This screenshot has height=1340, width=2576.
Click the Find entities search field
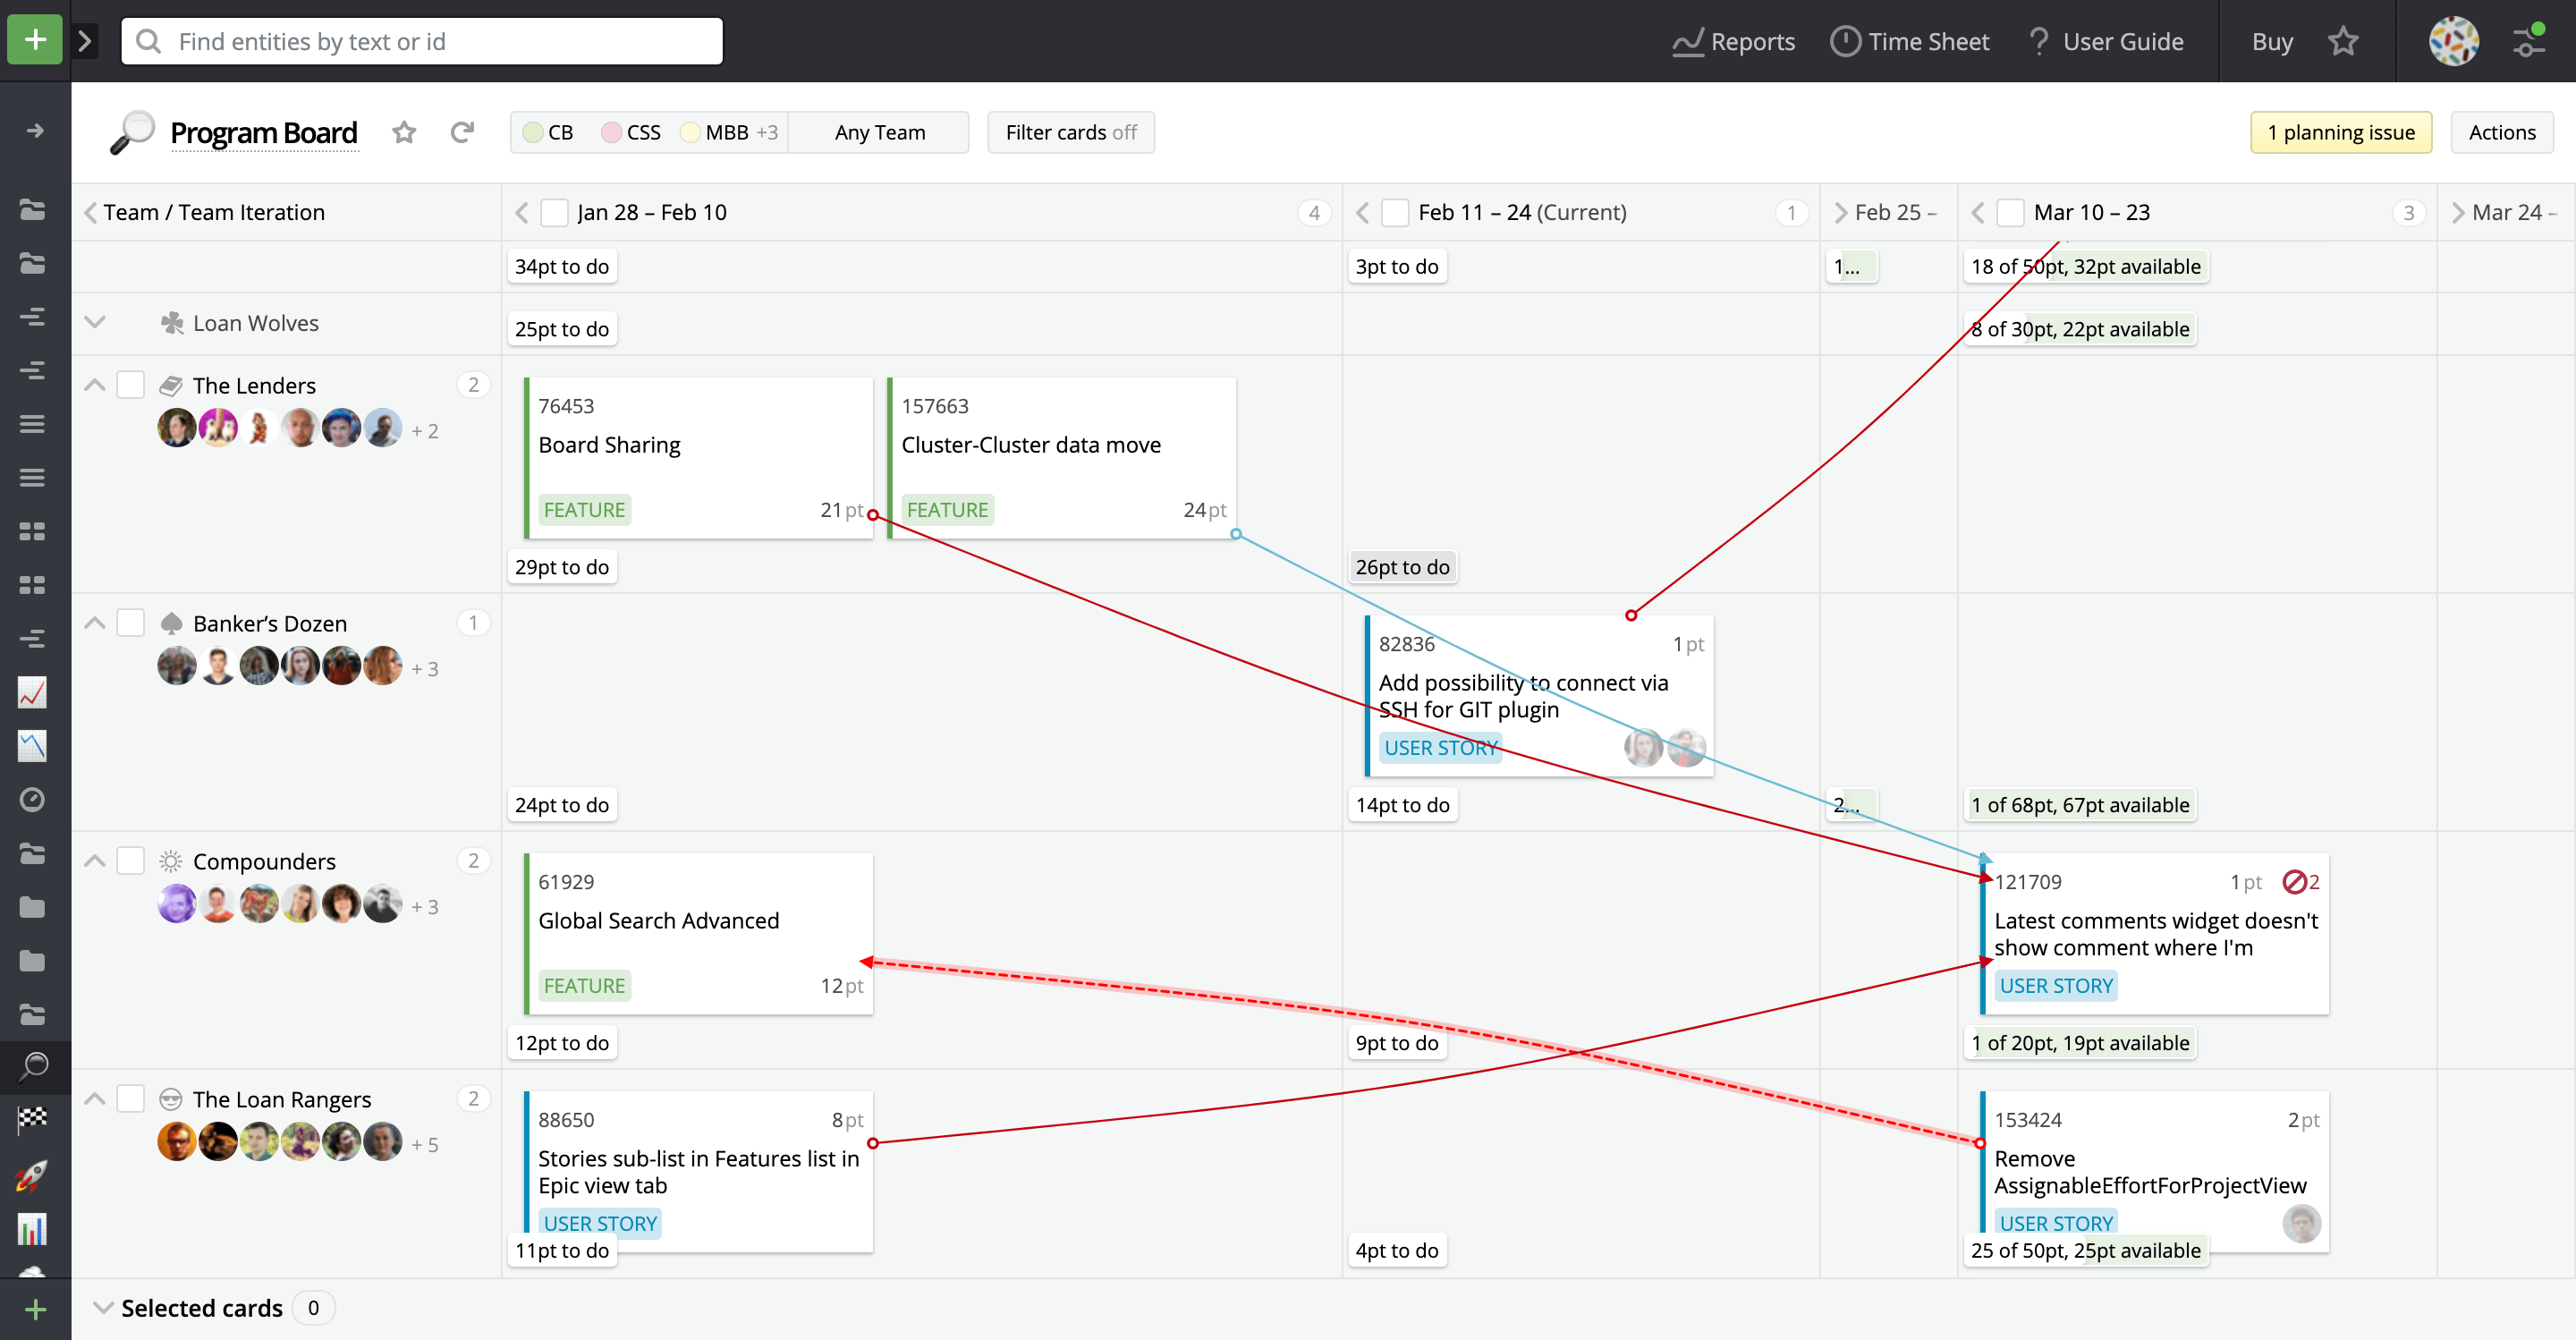420,41
